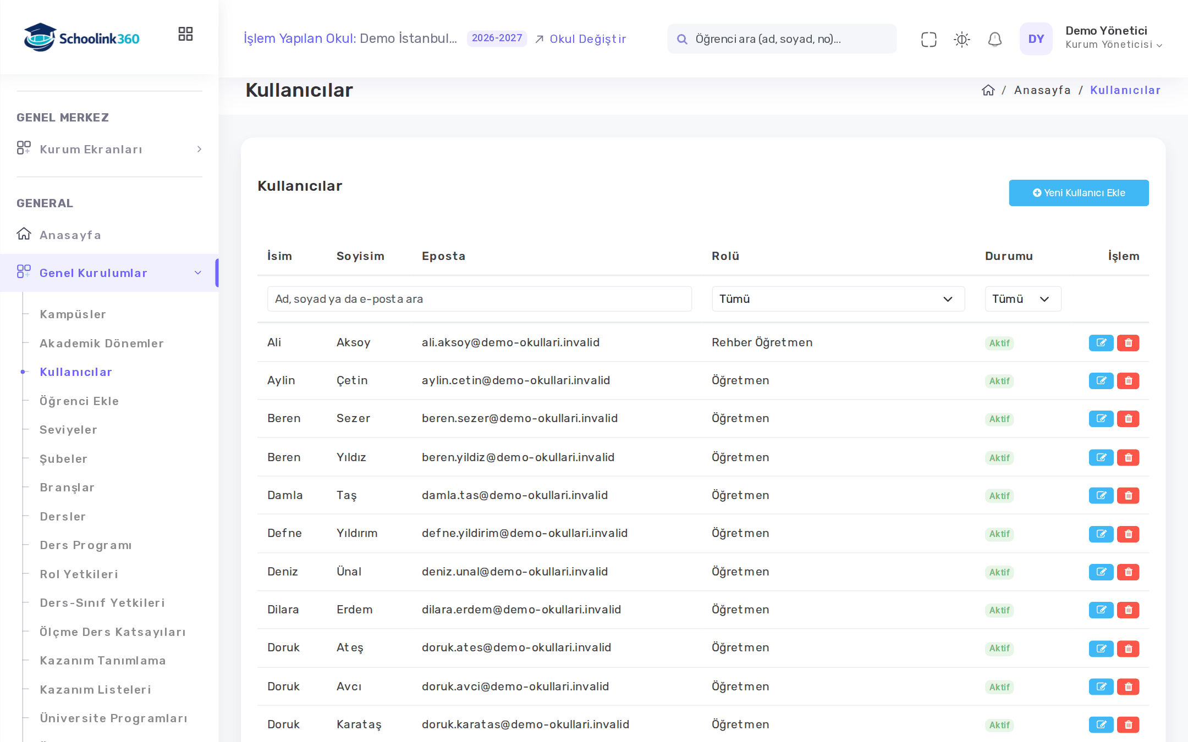Viewport: 1188px width, 742px height.
Task: Sort by Soyisim column header
Action: pyautogui.click(x=360, y=256)
